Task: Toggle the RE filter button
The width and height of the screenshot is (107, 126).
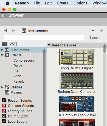Action: pyautogui.click(x=4, y=44)
